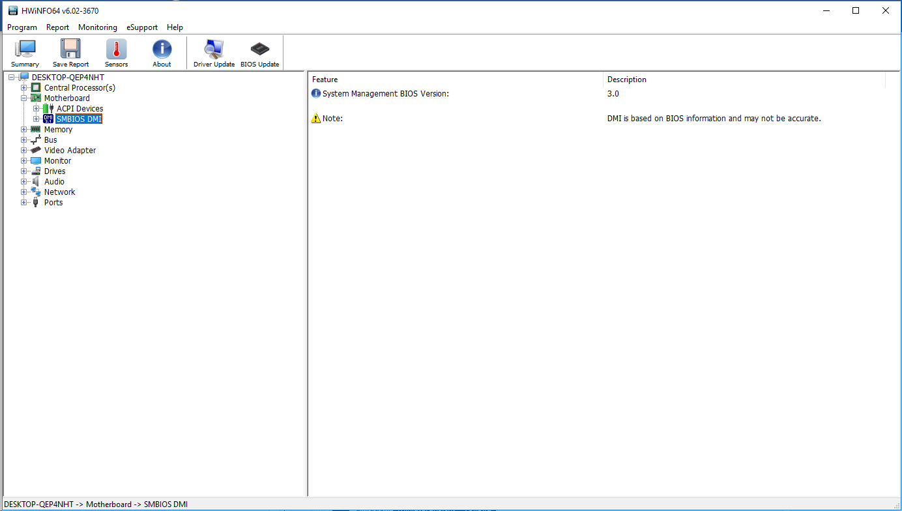Open the Monitoring menu
Viewport: 902px width, 511px height.
[x=98, y=27]
